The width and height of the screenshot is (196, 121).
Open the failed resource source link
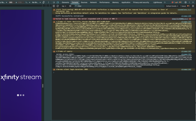(180, 19)
